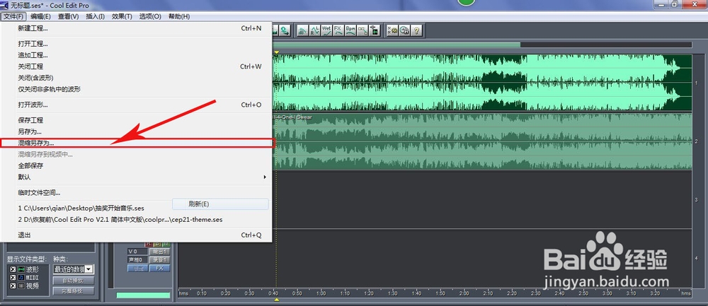
Task: Open the 查看(V) menu
Action: coord(68,17)
